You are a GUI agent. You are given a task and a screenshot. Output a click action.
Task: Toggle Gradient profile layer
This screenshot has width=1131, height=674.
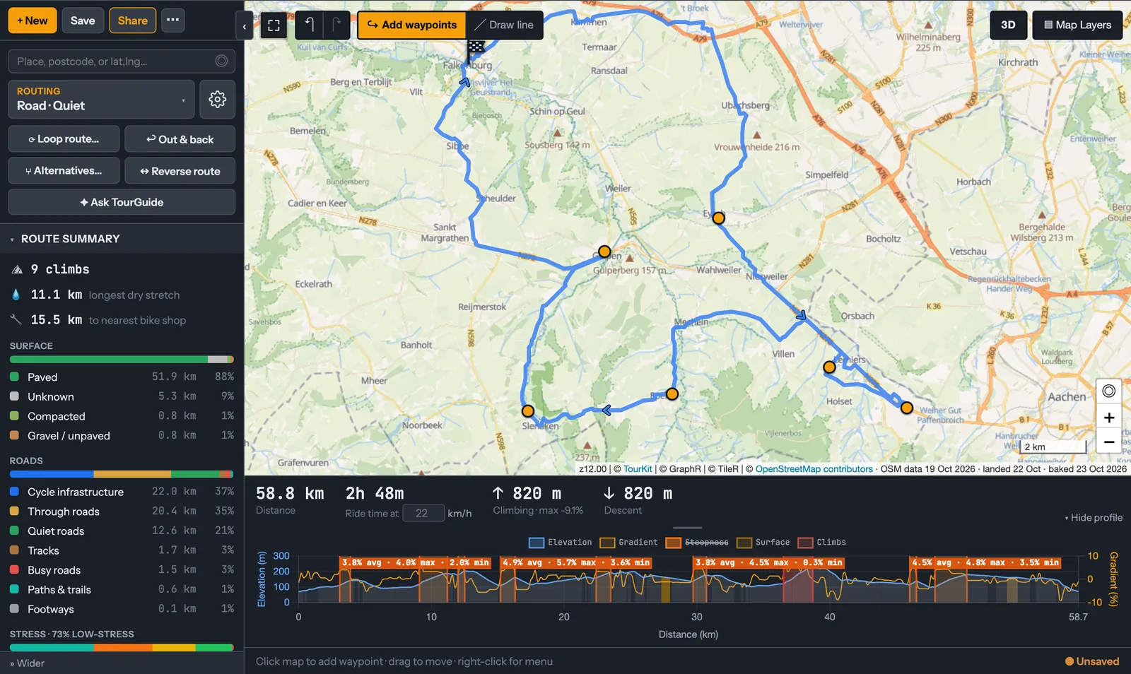628,543
